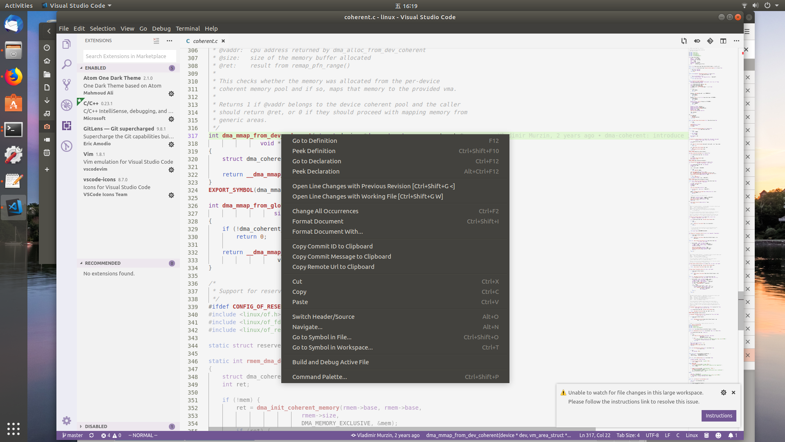Viewport: 785px width, 442px height.
Task: Click Ln 317, Col 22 in status bar
Action: [594, 435]
